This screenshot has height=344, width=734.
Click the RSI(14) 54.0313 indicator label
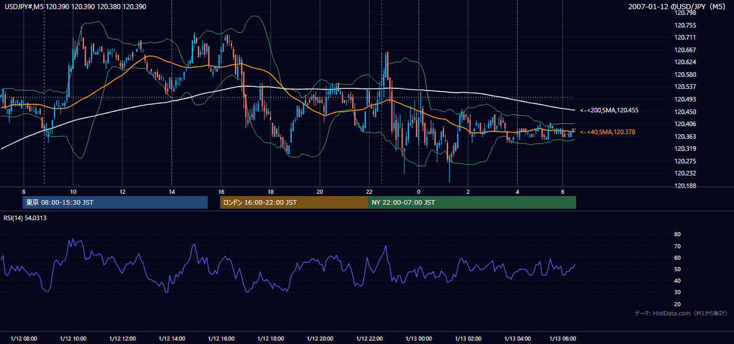25,218
